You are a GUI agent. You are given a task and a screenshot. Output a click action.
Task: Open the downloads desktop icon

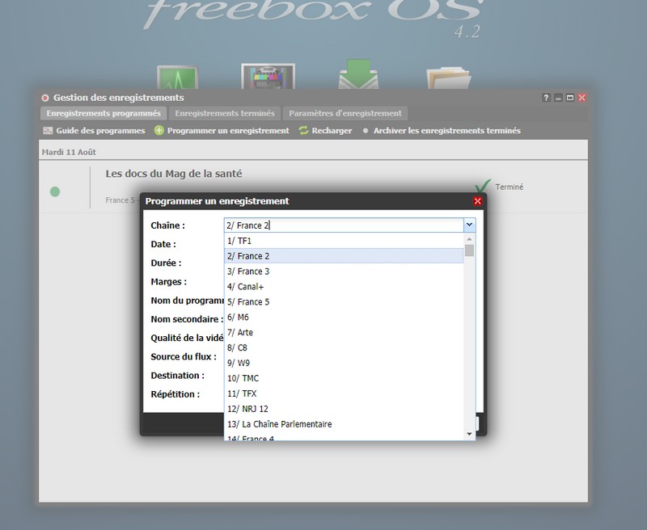[358, 74]
